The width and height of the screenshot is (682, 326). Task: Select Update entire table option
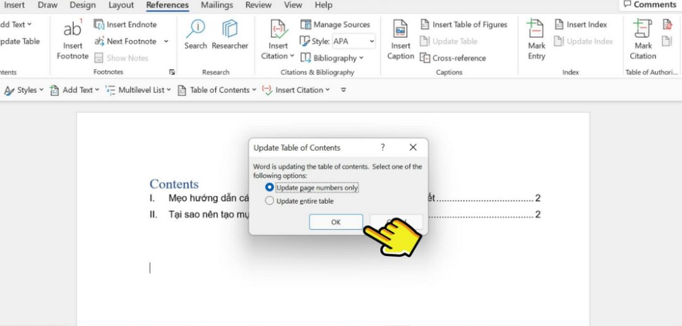click(300, 201)
